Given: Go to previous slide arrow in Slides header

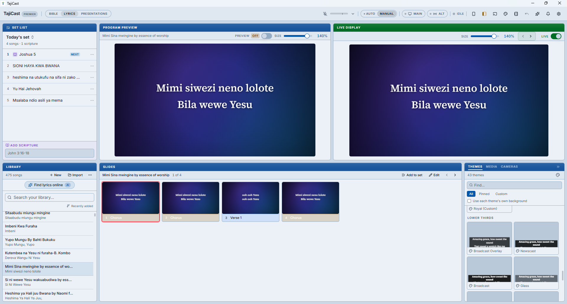Looking at the screenshot, I should 447,175.
